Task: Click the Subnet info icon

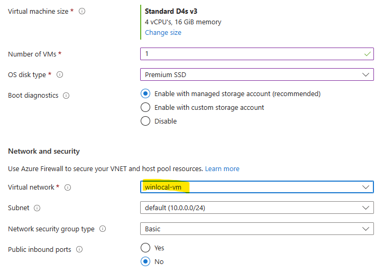Action: click(x=37, y=208)
